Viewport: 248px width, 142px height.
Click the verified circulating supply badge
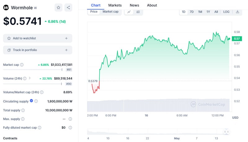31,101
